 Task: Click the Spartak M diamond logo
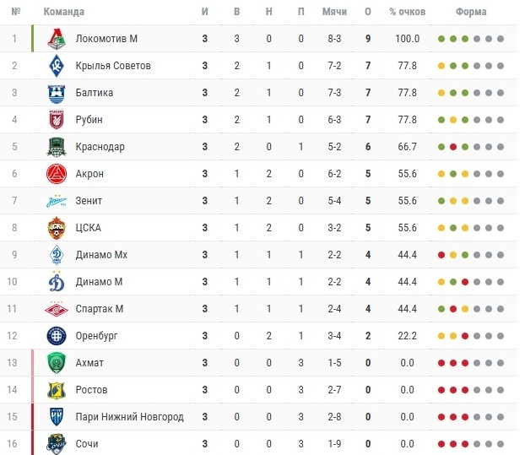tap(57, 309)
